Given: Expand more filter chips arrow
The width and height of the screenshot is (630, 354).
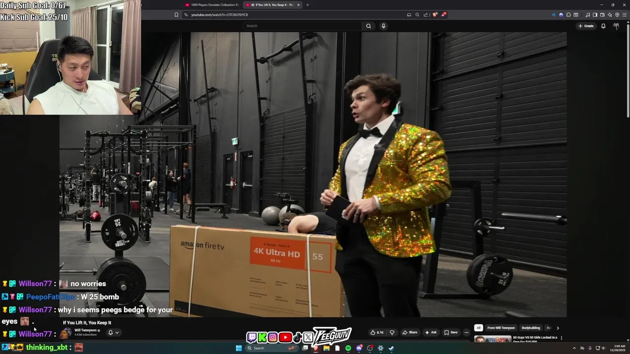Looking at the screenshot, I should click(558, 328).
